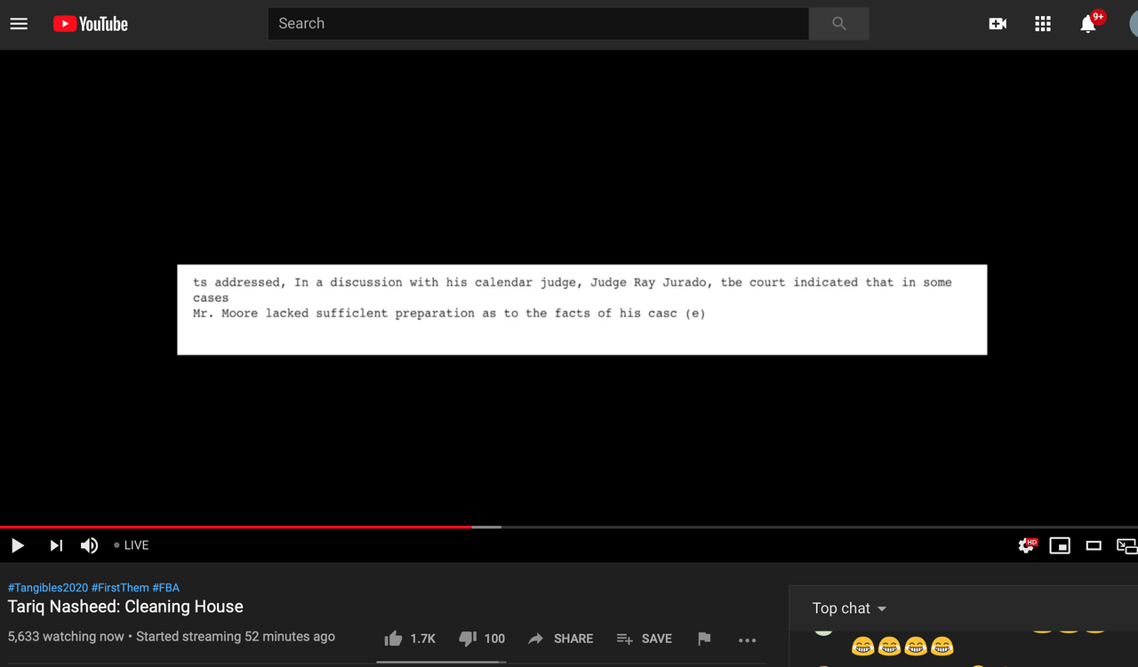Enter fullscreen view
The image size is (1138, 667).
1126,545
